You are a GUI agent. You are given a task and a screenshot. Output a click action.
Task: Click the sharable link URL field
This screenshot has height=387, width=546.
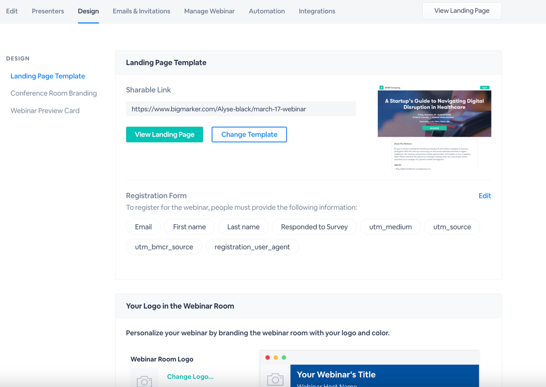click(x=241, y=108)
